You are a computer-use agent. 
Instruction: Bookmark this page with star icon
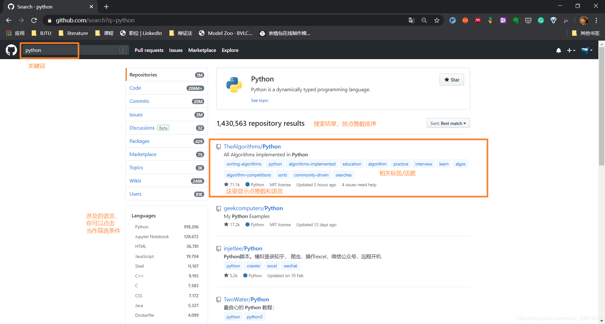tap(437, 20)
